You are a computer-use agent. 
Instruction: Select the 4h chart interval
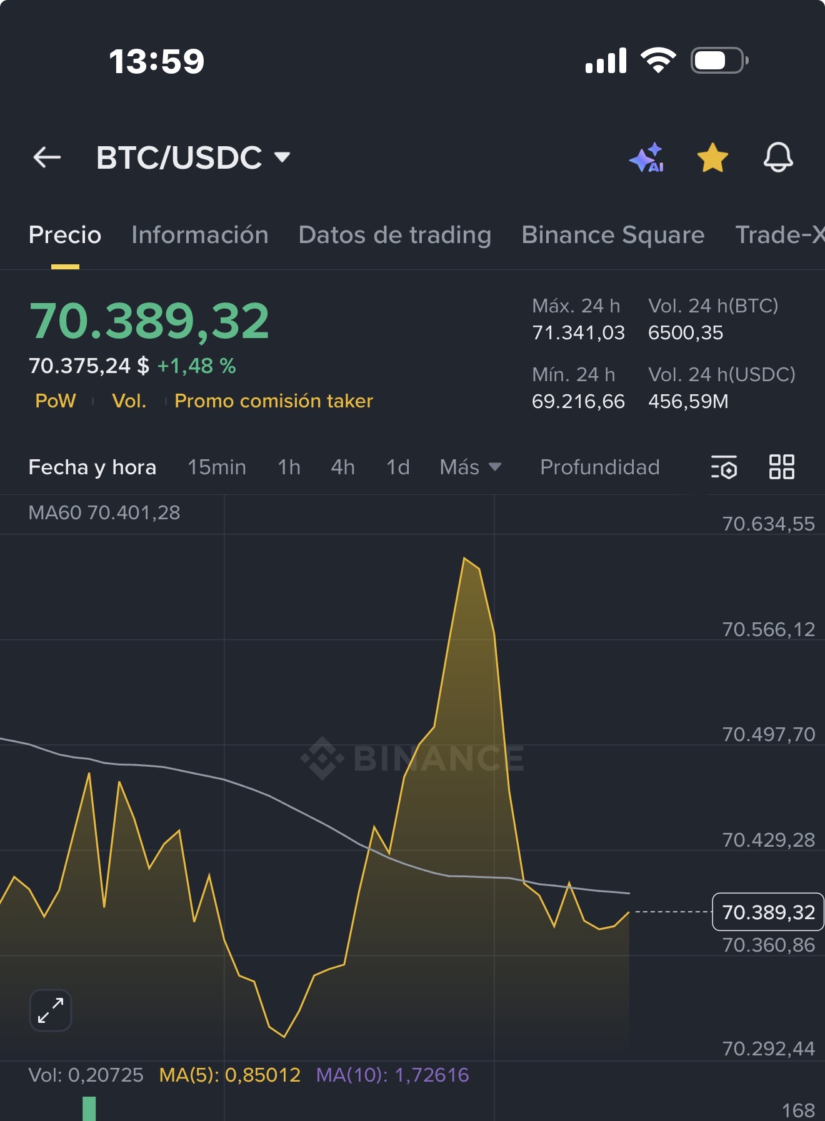click(343, 467)
